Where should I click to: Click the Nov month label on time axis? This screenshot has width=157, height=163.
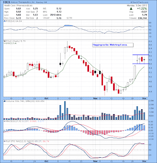[95, 98]
